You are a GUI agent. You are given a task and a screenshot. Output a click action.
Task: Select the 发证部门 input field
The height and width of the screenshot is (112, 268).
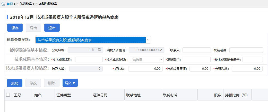click(196, 60)
